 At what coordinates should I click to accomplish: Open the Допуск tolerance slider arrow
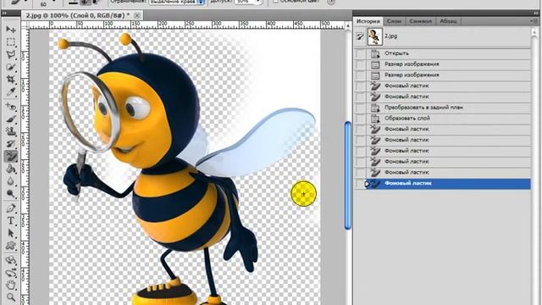(257, 2)
